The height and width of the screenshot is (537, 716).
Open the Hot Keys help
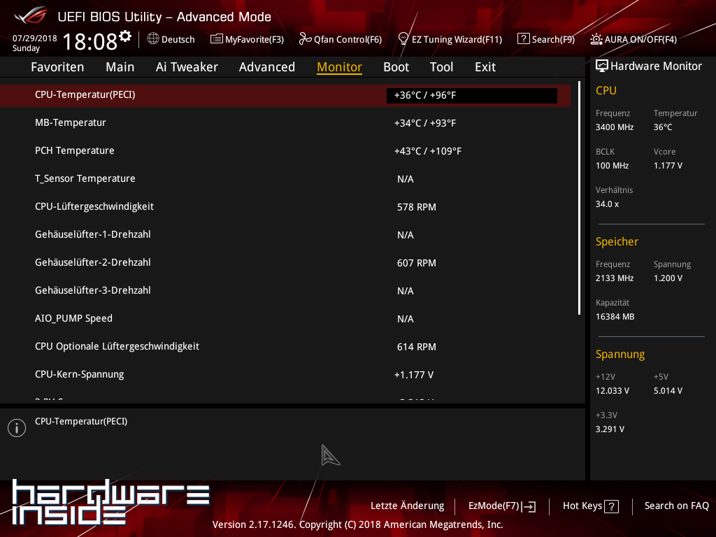coord(590,506)
